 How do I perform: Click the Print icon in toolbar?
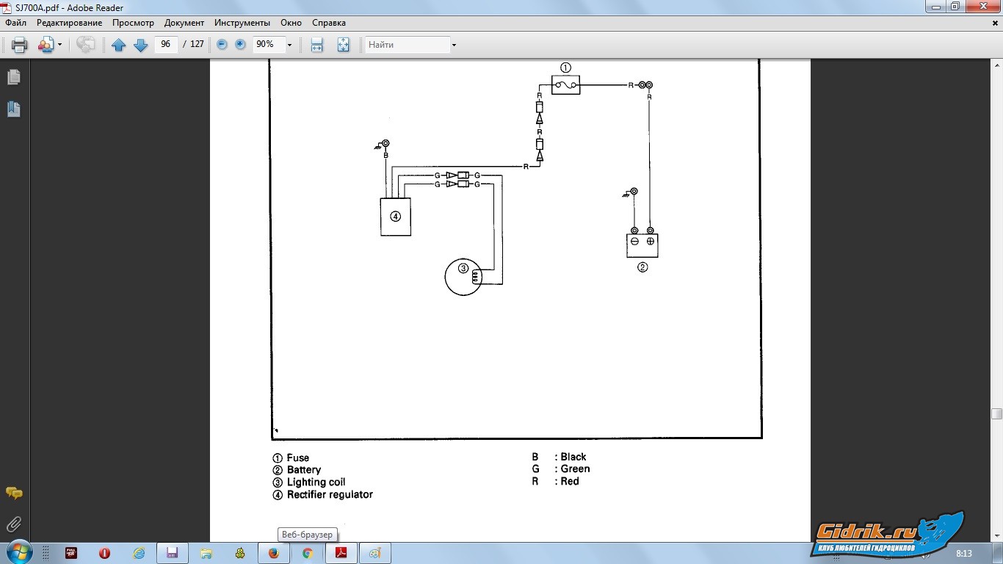pyautogui.click(x=20, y=45)
